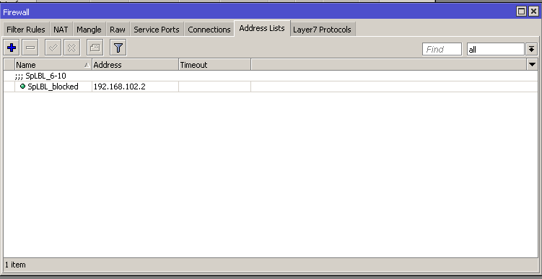Sort by the Name column header
Screen dimensions: 542x279
coord(53,65)
